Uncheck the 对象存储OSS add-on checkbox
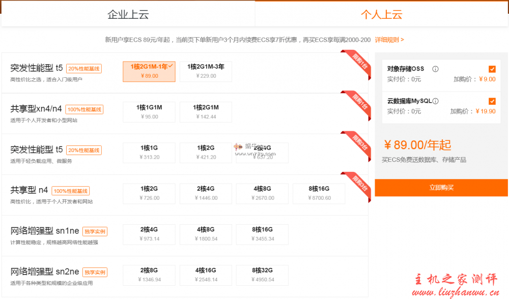Viewport: 509px width, 299px height. point(492,69)
